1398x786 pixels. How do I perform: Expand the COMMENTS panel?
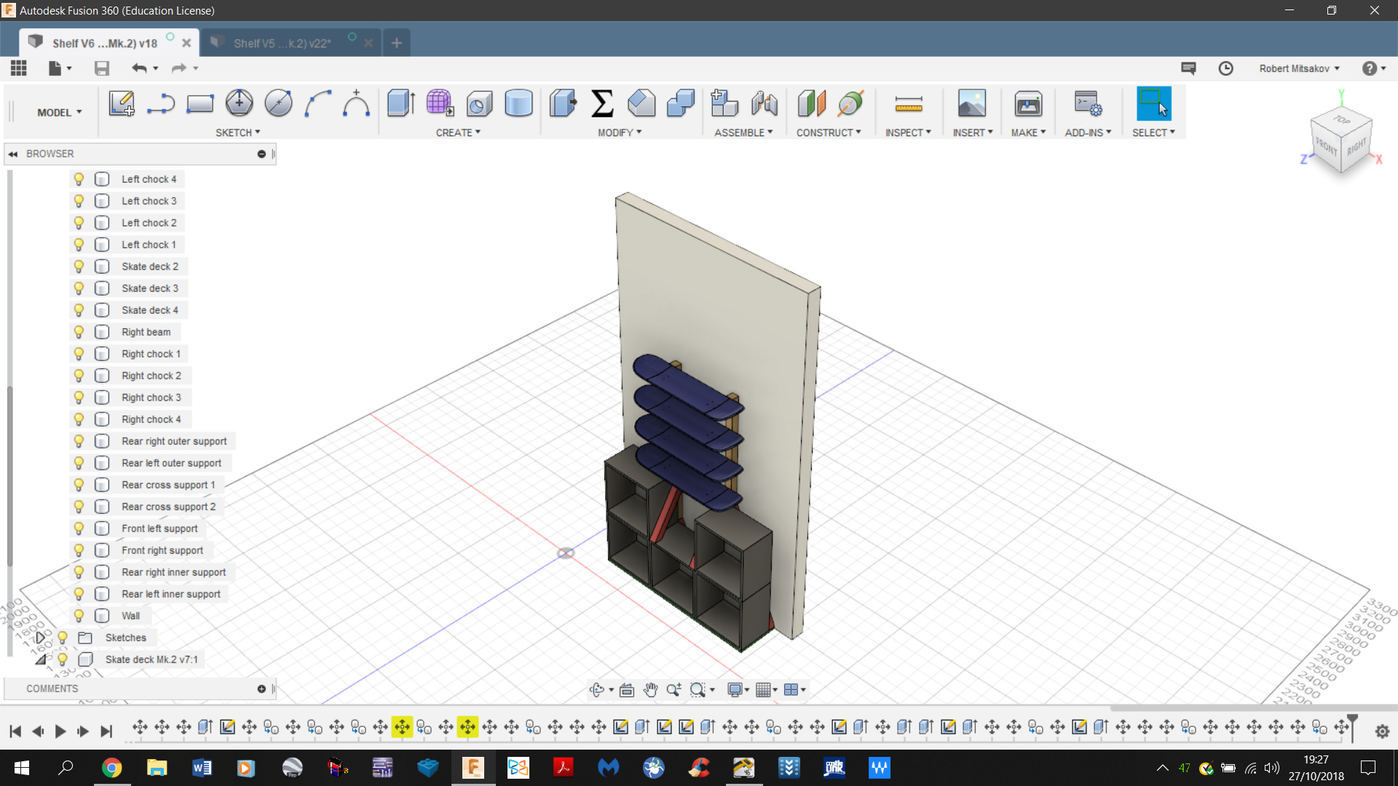tap(261, 688)
